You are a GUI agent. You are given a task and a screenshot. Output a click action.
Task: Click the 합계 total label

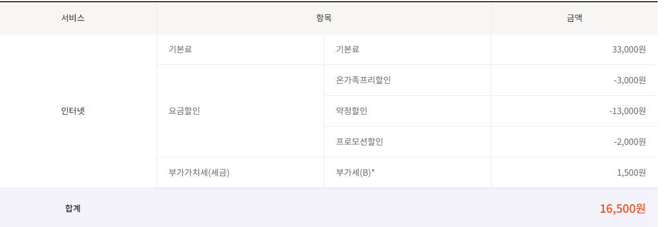73,209
